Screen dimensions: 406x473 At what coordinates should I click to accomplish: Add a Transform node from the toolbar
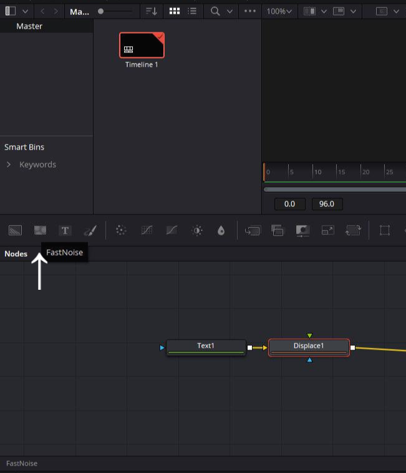353,231
